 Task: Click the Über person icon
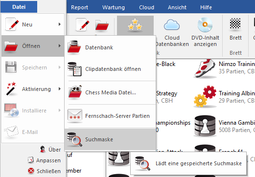coord(43,149)
